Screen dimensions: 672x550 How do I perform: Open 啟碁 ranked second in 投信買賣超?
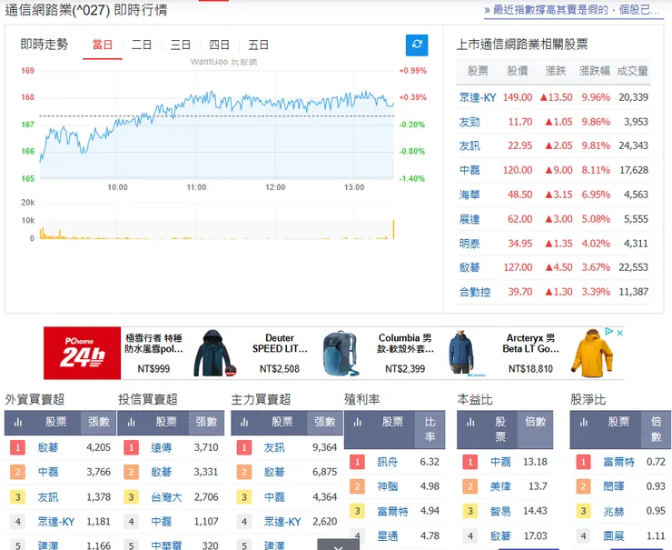(161, 473)
